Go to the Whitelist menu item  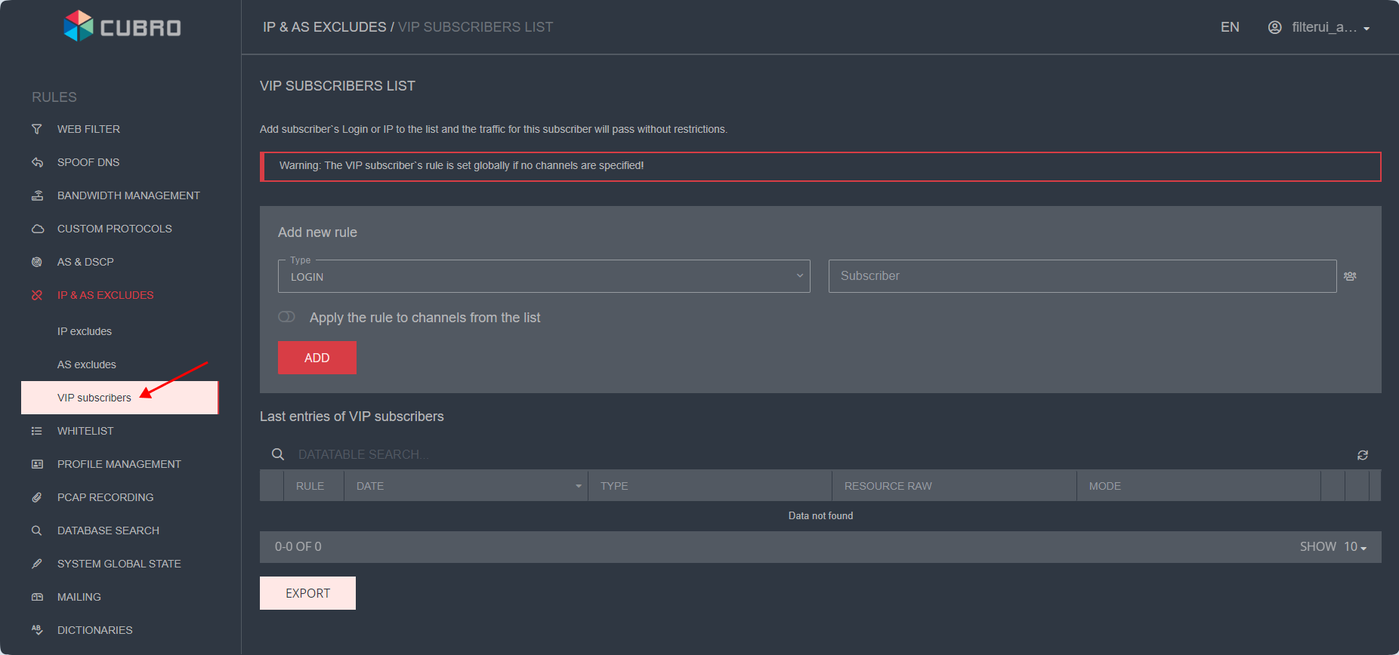(x=85, y=431)
